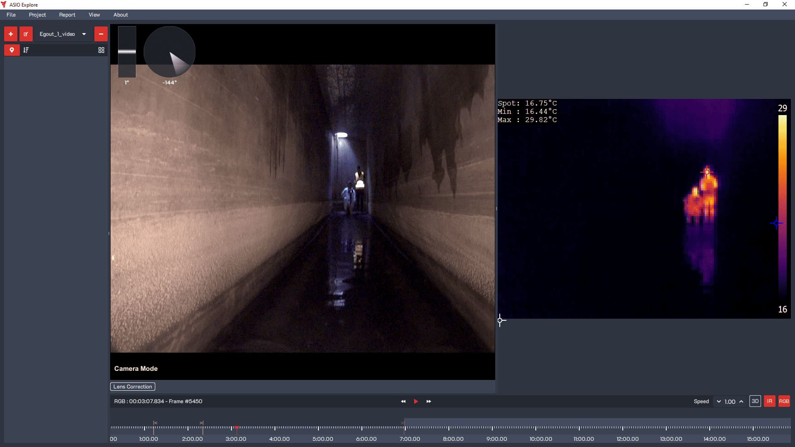Click the red edit project icon
Screen dimensions: 795x447
coord(26,34)
